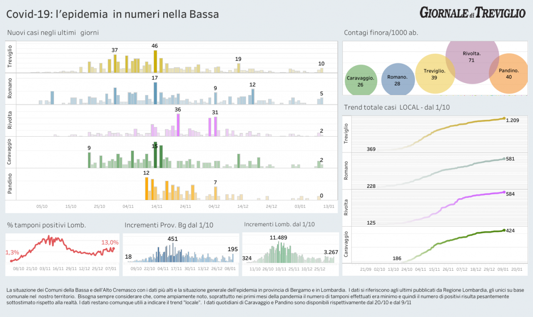Screen dimensions: 533x317
Task: Click the Giornale di Treviglio logo
Action: [472, 12]
